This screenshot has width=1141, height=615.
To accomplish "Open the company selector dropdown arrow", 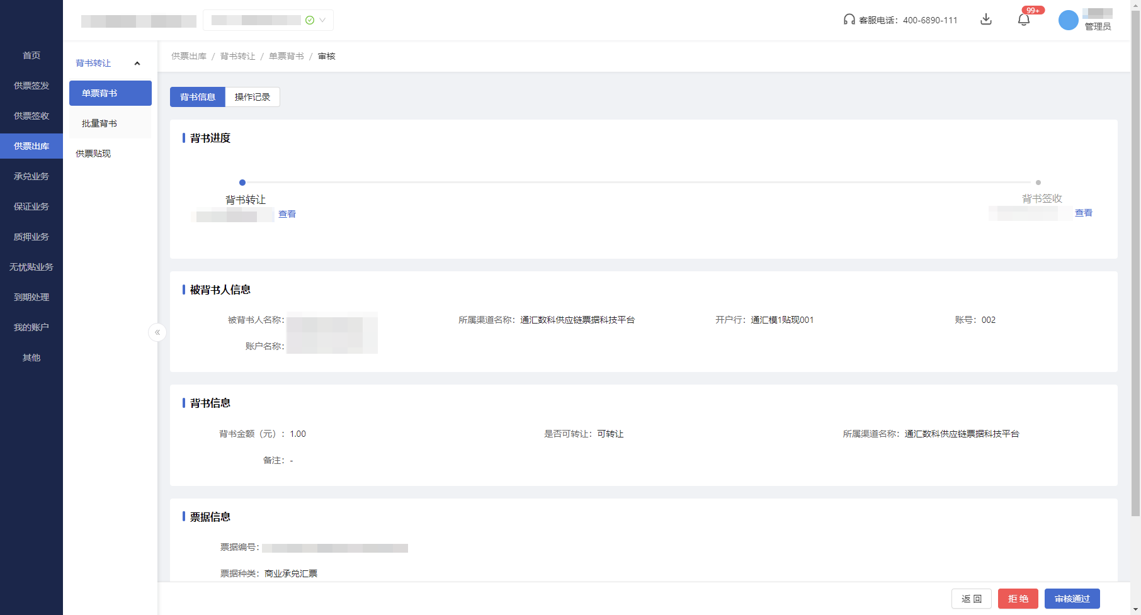I will click(322, 20).
